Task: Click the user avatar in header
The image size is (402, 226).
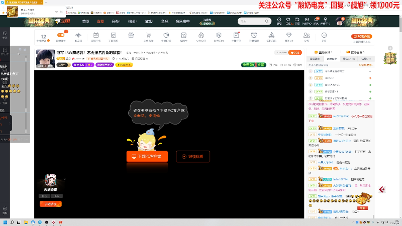Action: tap(340, 21)
